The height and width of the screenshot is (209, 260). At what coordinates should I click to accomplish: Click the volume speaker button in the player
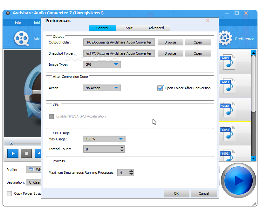[x=38, y=153]
